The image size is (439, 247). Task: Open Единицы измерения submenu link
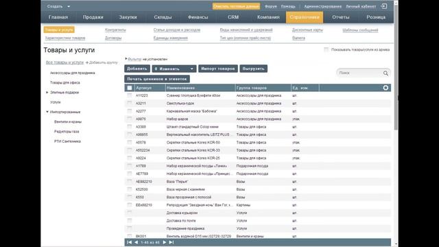click(x=171, y=38)
